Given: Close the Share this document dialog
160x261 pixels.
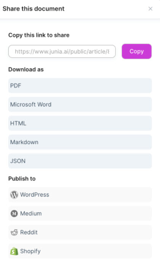Looking at the screenshot, I should (x=150, y=9).
